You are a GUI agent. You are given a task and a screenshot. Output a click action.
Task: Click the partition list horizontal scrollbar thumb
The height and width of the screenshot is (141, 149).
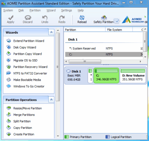tap(85, 61)
